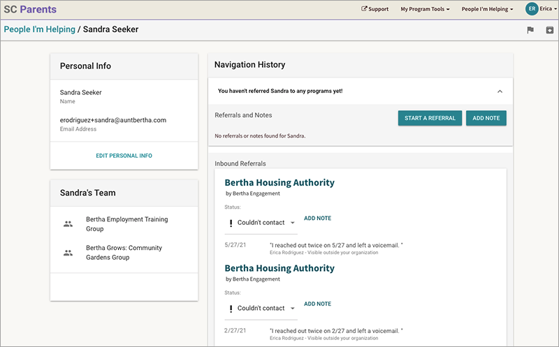Screen dimensions: 559x347
Task: Click group icon beside Bertha Employment Training Group
Action: click(68, 224)
